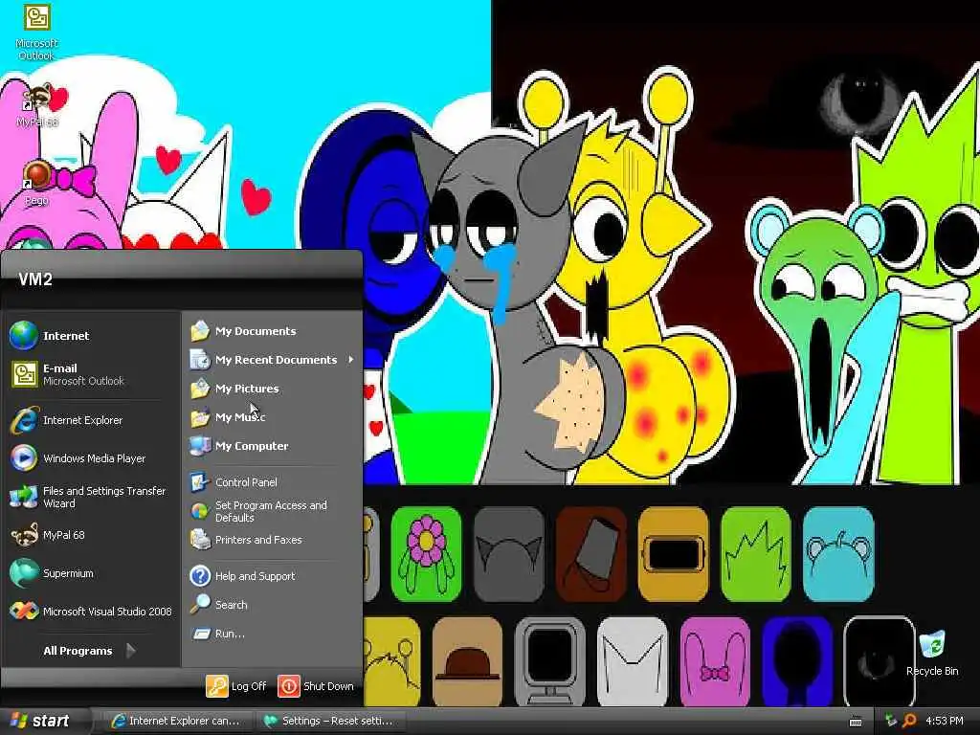
Task: Open My Pictures folder
Action: [273, 389]
